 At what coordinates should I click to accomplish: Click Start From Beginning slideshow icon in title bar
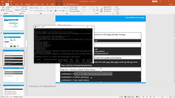pyautogui.click(x=11, y=1)
